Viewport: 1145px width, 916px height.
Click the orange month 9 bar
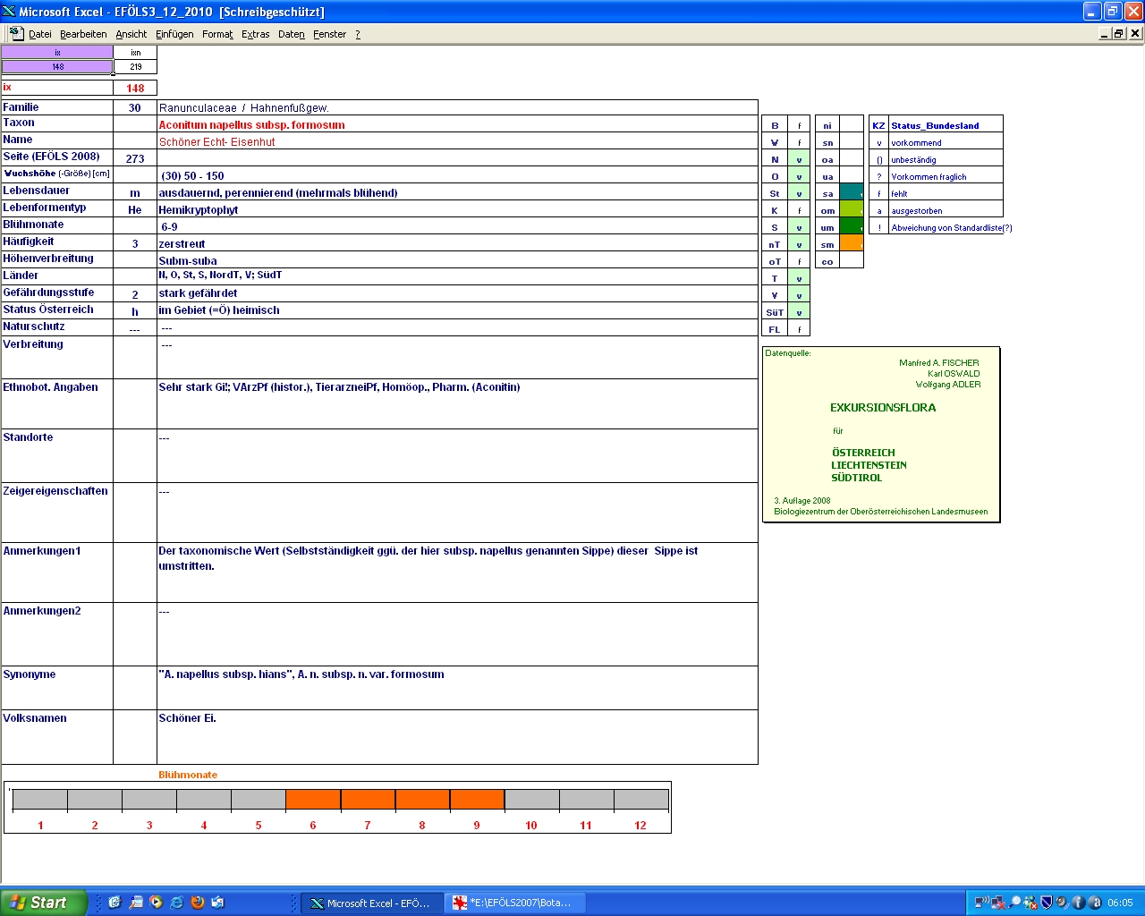tap(477, 800)
